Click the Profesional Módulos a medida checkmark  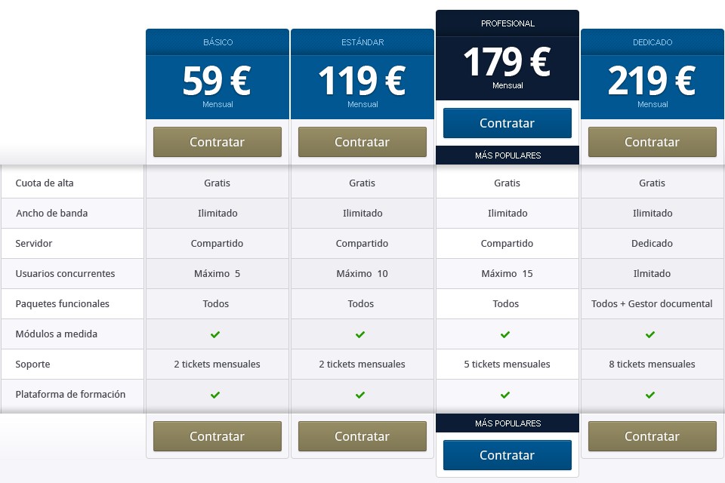click(x=505, y=334)
